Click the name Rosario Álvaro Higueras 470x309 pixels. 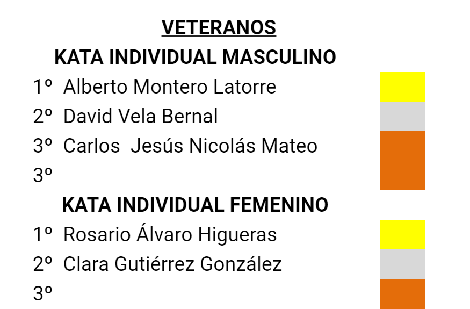(170, 234)
